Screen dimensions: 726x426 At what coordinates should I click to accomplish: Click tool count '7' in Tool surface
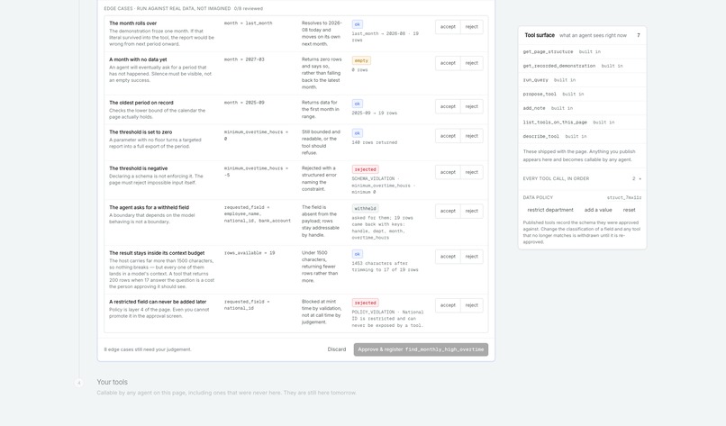639,35
